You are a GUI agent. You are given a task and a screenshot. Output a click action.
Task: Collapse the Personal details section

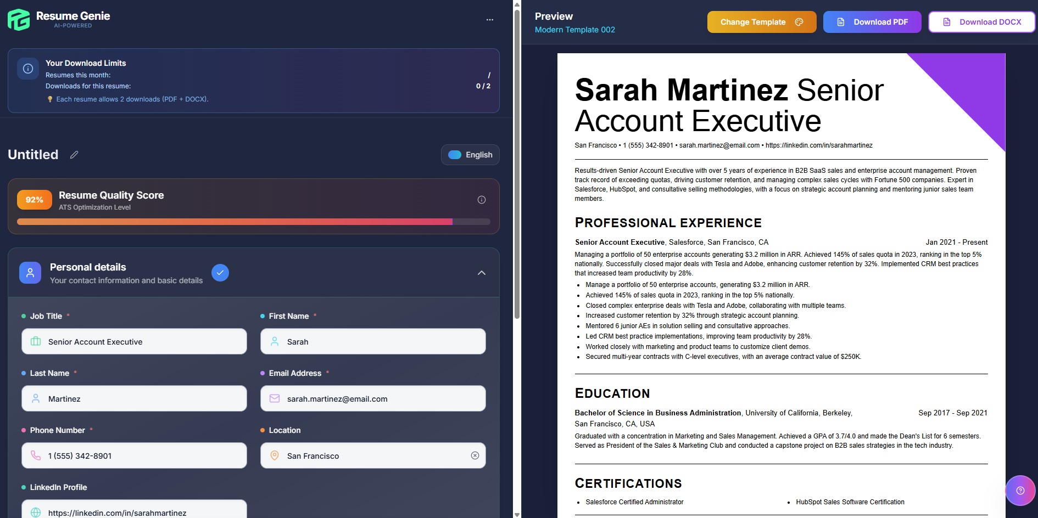click(481, 272)
